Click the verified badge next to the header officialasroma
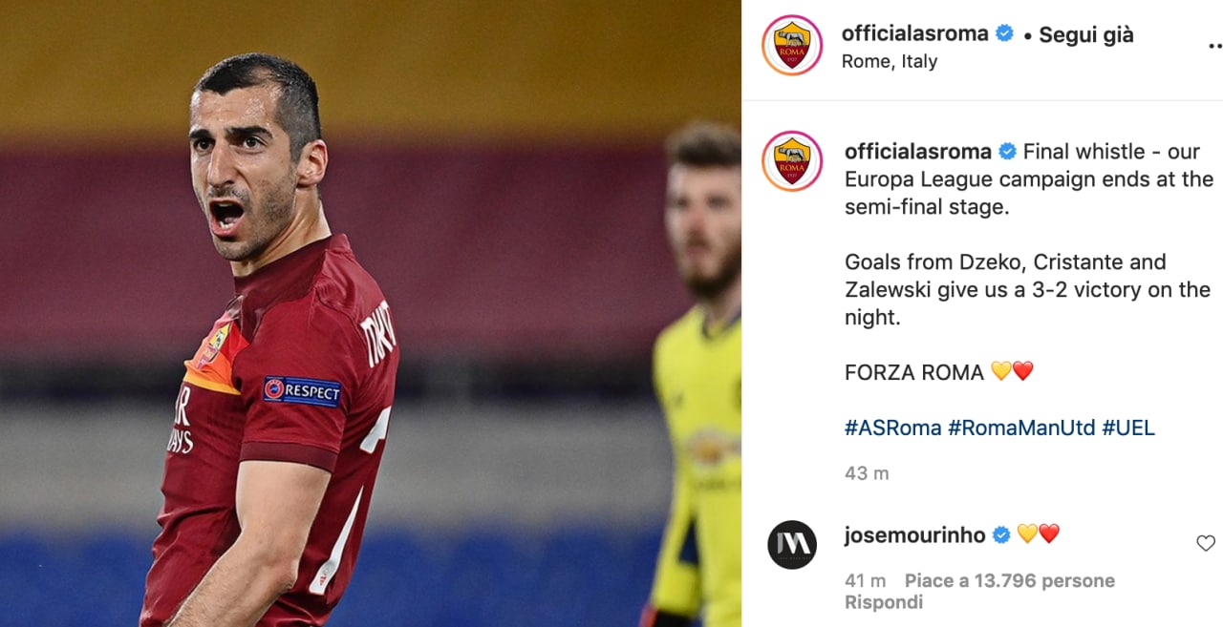This screenshot has height=627, width=1223. point(1004,33)
